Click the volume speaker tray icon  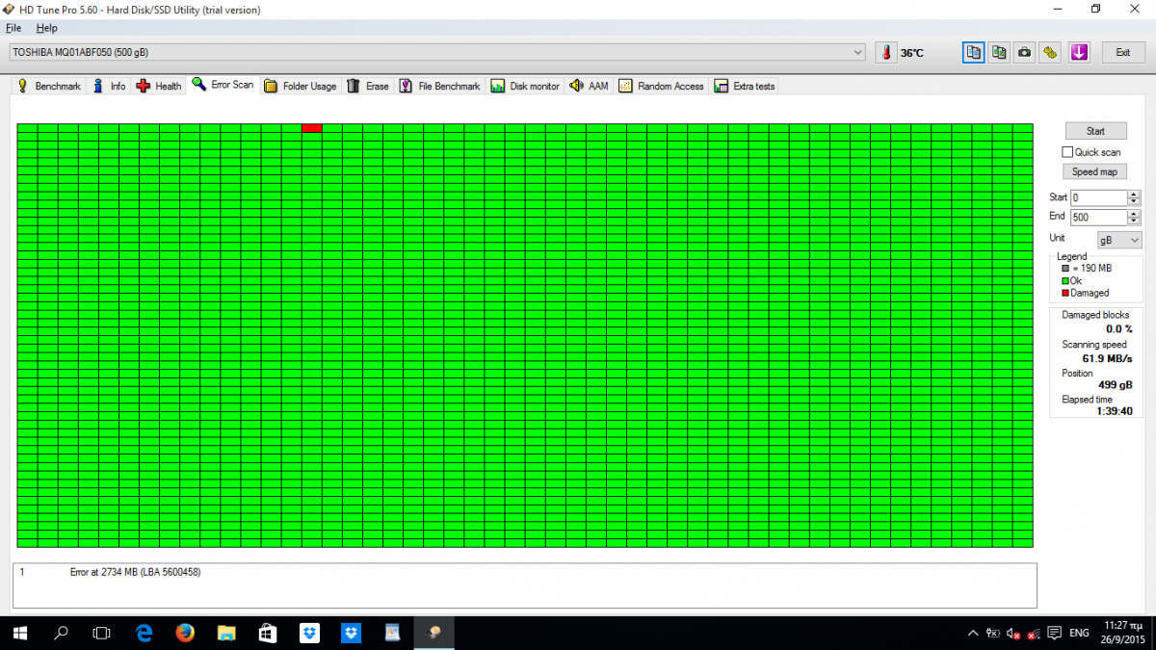(x=1013, y=634)
